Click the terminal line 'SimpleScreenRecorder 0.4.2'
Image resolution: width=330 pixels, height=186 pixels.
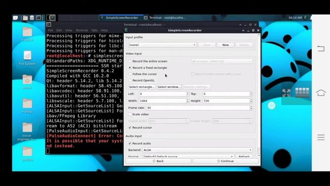pos(80,71)
